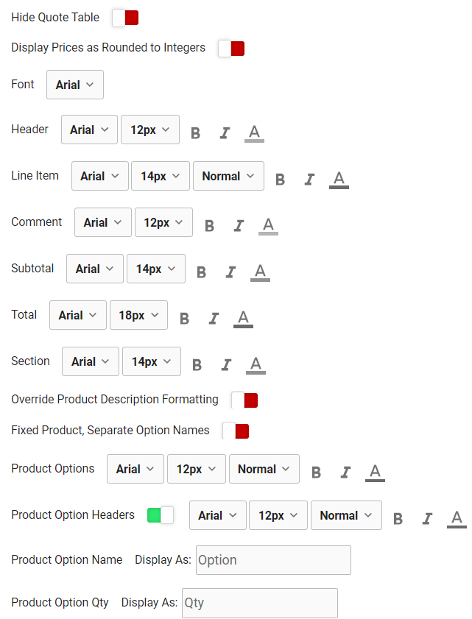
Task: Apply underline formatting to the Comment font
Action: click(268, 225)
